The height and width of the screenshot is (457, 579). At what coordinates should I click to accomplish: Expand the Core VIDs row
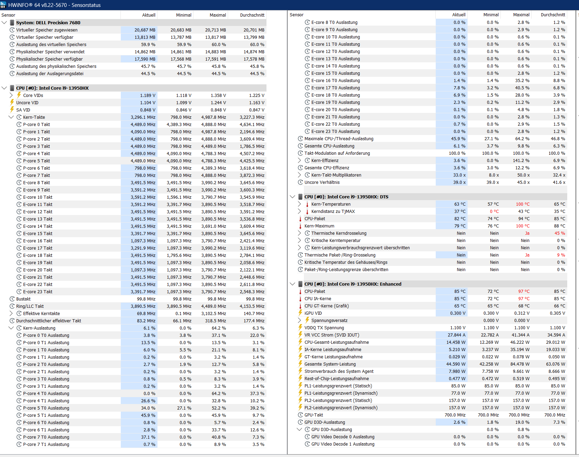[11, 95]
